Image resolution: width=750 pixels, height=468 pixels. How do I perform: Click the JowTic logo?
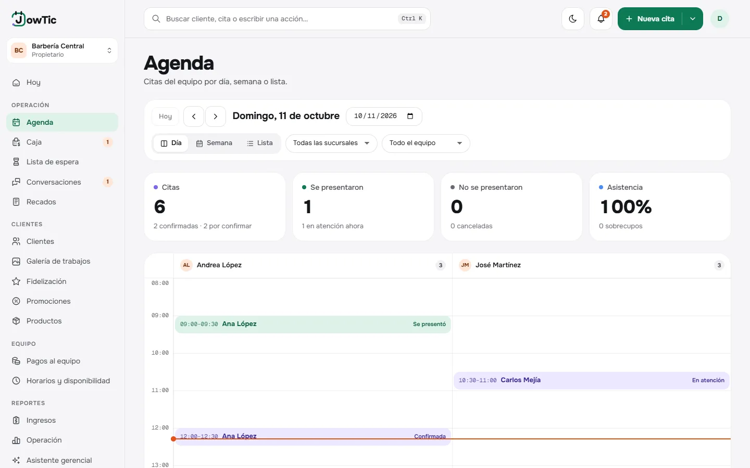point(34,19)
